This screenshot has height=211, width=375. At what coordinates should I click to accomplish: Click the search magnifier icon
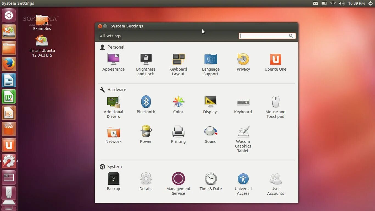[x=291, y=36]
